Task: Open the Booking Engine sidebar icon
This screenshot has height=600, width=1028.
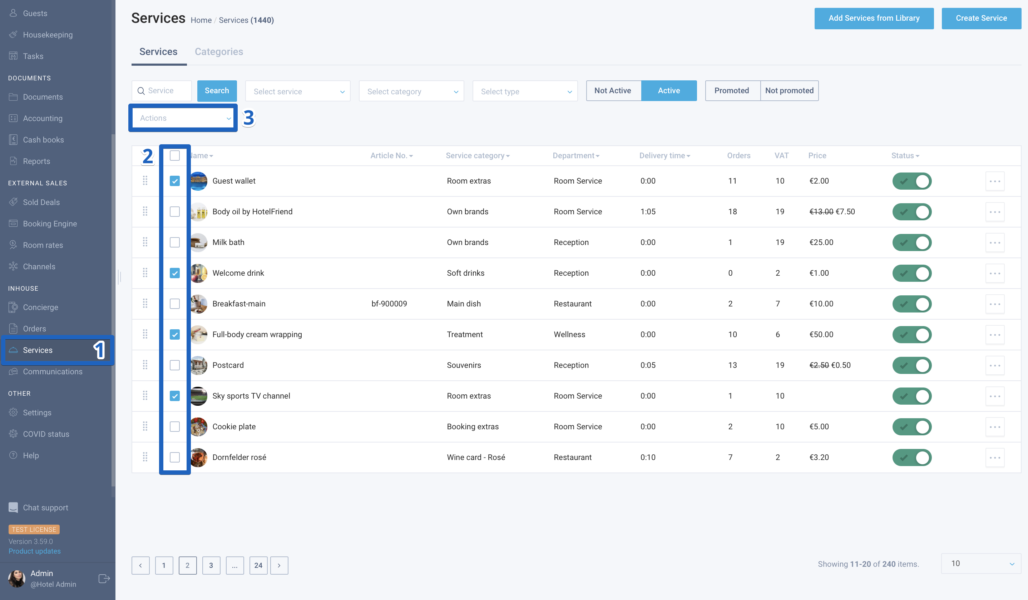Action: tap(13, 223)
